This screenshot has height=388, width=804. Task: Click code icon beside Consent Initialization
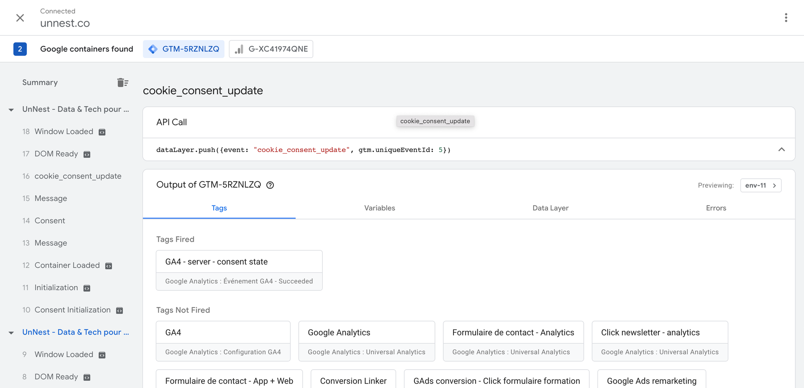pyautogui.click(x=120, y=310)
